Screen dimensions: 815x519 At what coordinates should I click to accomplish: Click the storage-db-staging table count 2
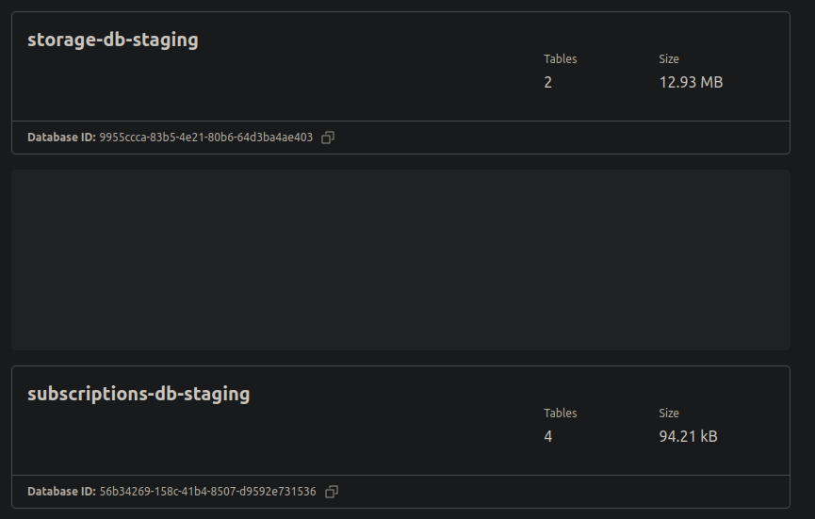pos(548,83)
